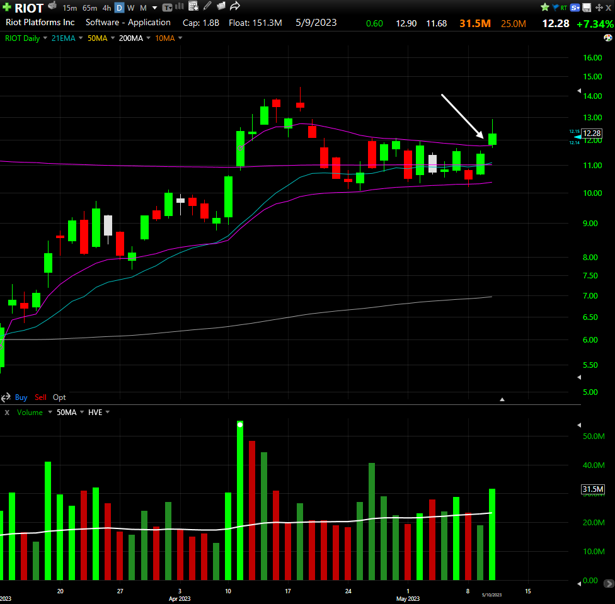This screenshot has width=615, height=604.
Task: Click the Buy button
Action: [x=21, y=397]
